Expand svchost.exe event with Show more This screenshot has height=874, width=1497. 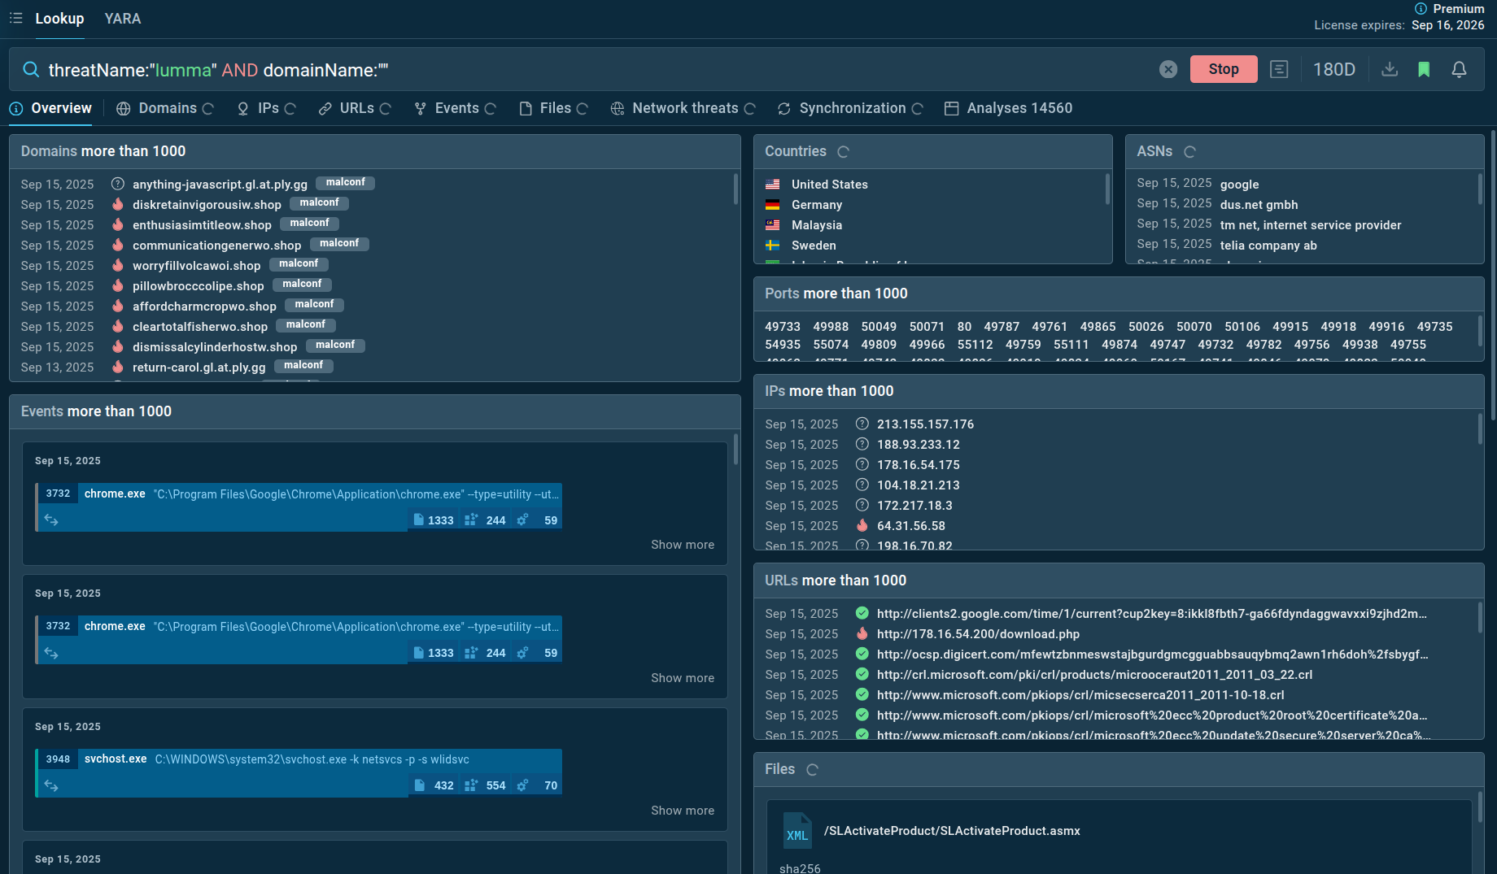click(682, 811)
